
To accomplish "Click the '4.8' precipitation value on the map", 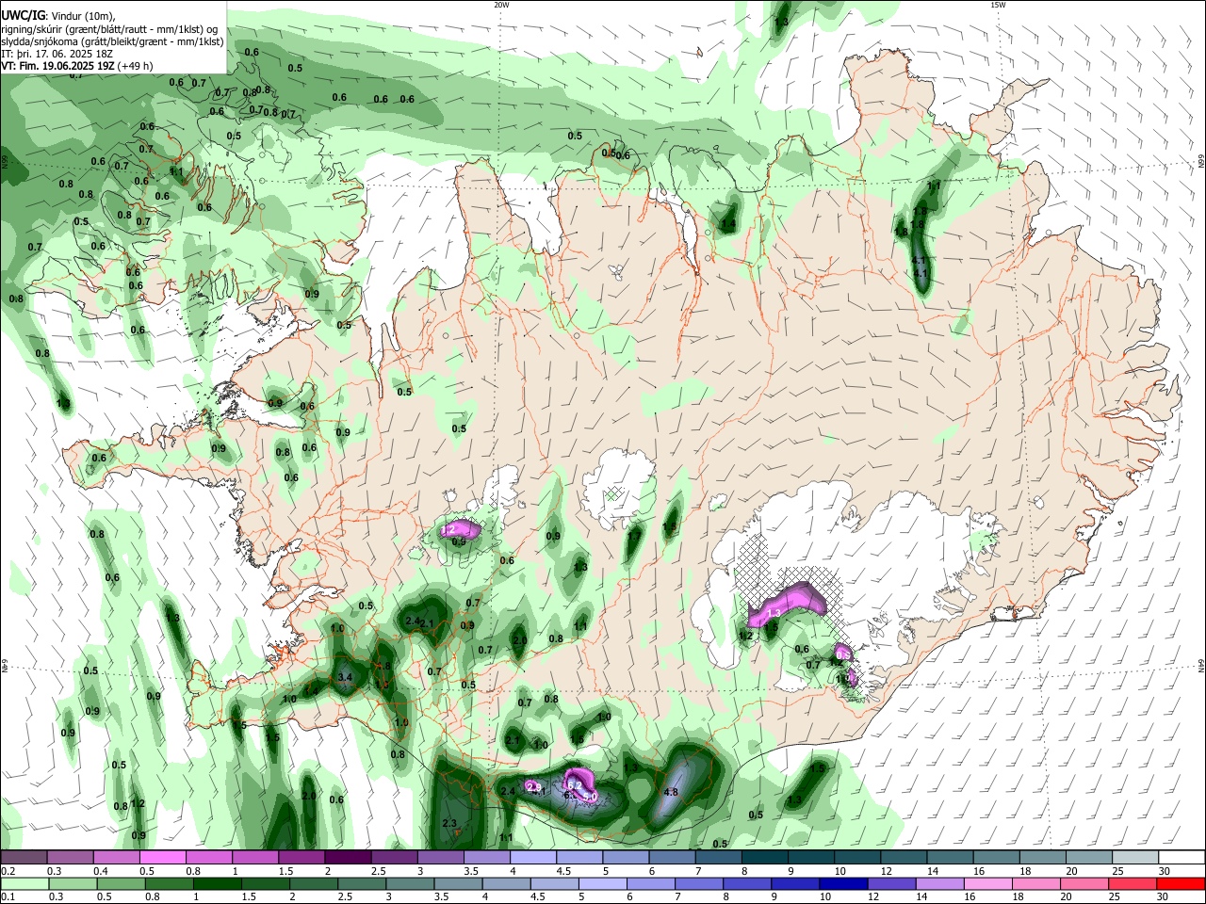I will click(x=671, y=792).
